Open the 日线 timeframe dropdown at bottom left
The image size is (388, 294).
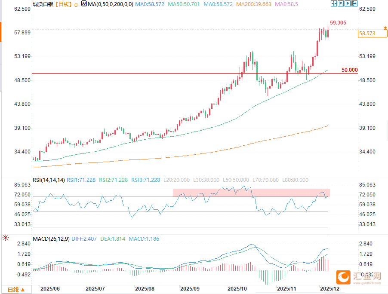16,290
